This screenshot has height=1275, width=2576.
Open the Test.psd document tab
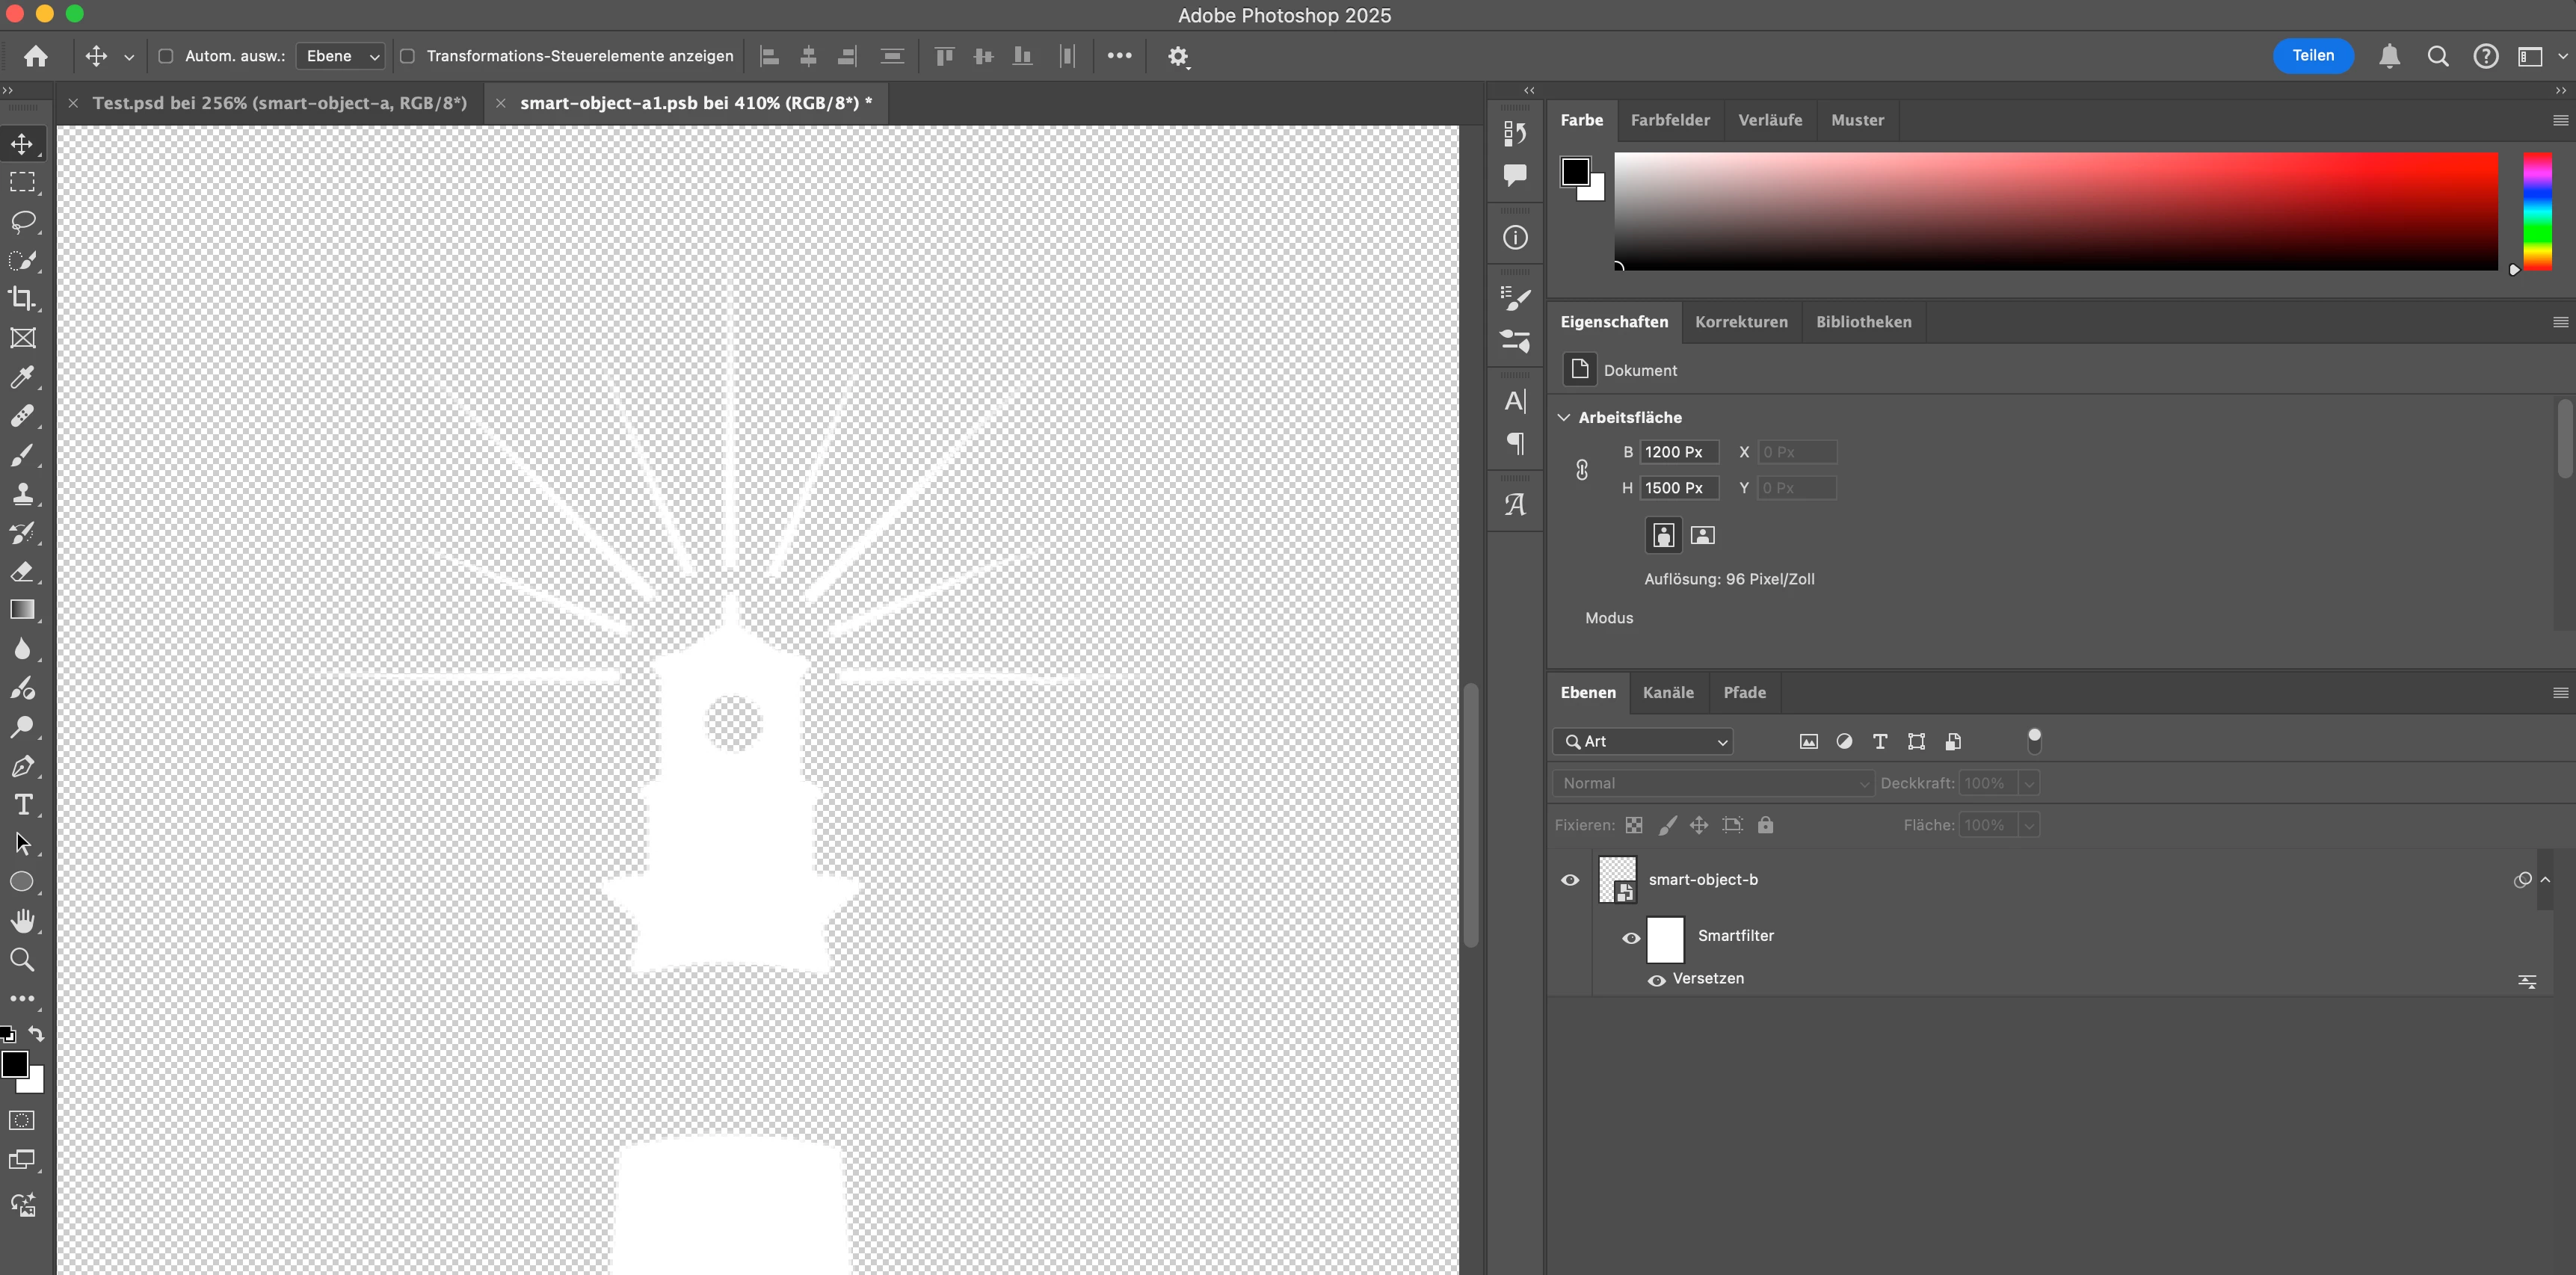point(279,103)
